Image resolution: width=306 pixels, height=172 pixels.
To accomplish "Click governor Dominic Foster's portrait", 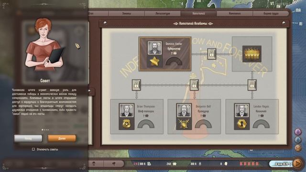I will click(x=154, y=48).
